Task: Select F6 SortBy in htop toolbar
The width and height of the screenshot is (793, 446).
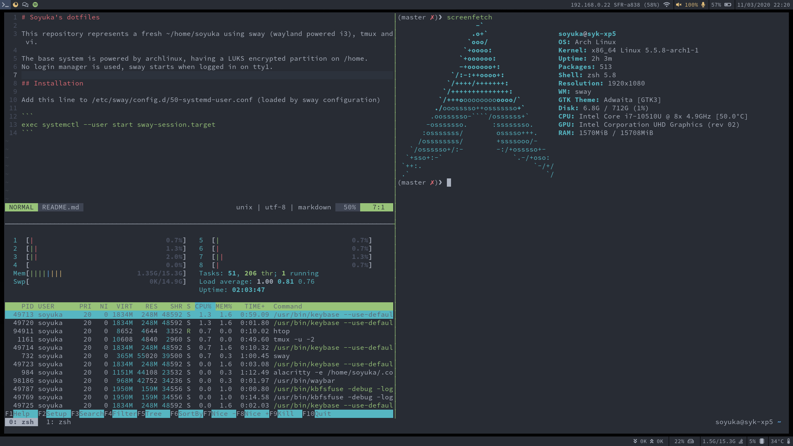Action: pos(191,413)
